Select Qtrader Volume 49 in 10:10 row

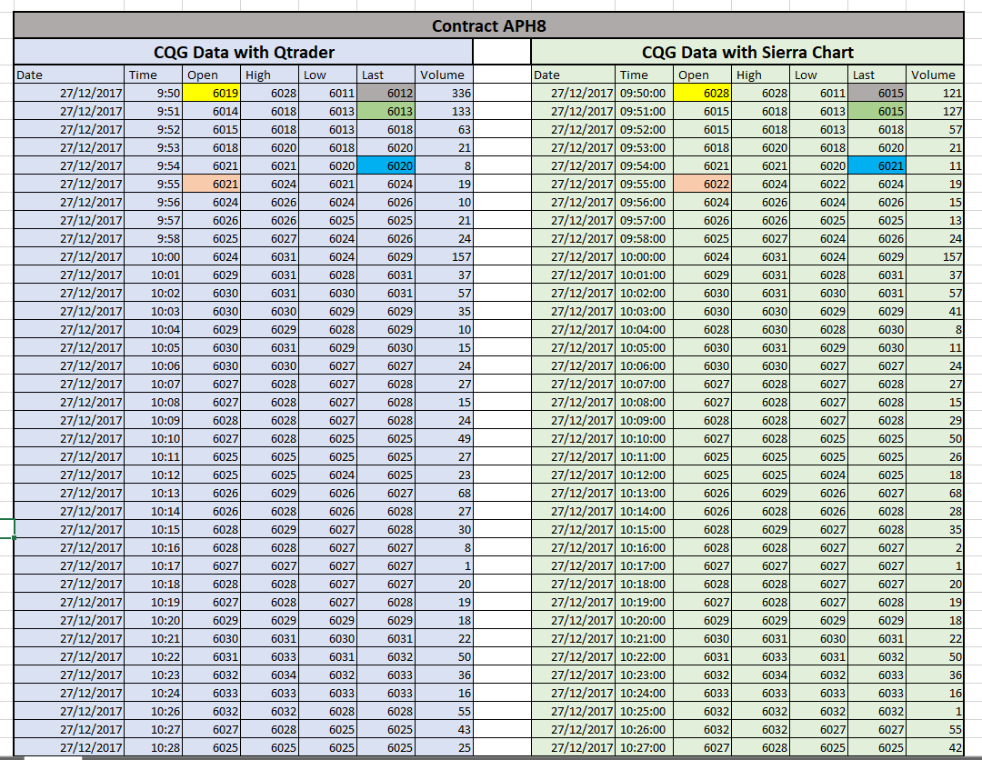[444, 439]
